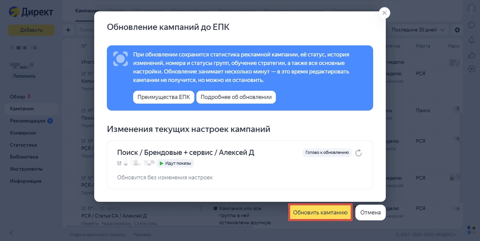Open the settings gear icon

(457, 30)
